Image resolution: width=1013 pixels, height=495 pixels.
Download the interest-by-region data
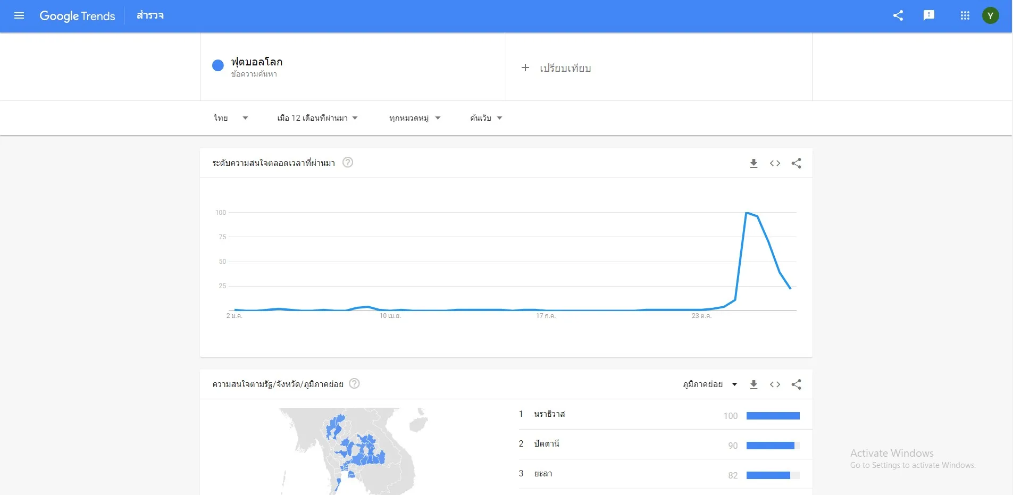[x=755, y=384]
